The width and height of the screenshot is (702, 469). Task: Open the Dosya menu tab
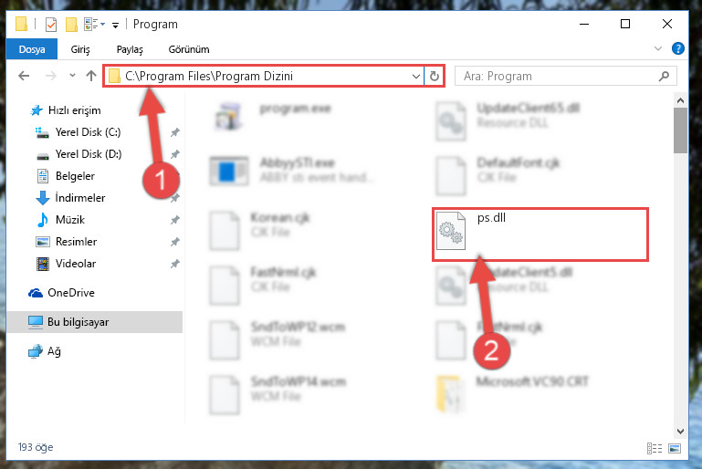[x=32, y=49]
